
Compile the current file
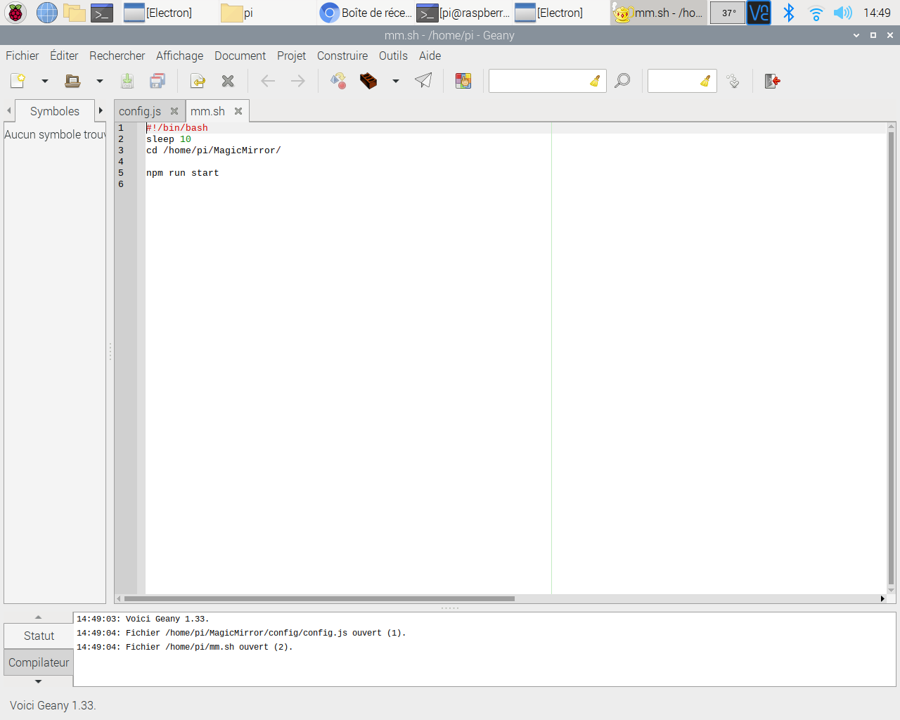[337, 80]
